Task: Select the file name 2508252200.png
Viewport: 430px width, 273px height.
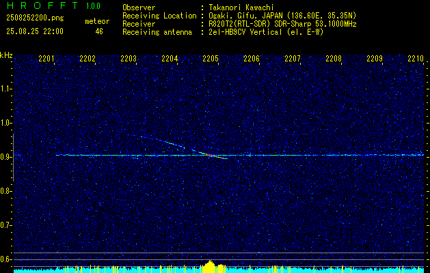Action: (35, 18)
